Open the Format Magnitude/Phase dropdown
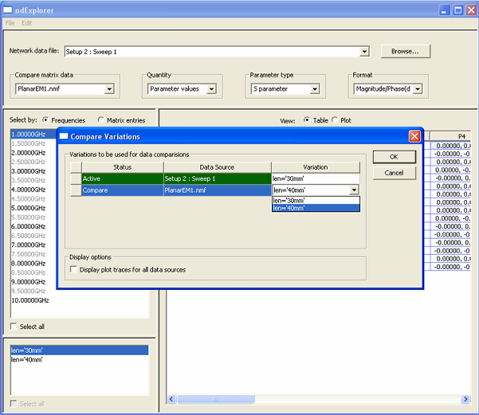Image resolution: width=479 pixels, height=415 pixels. coord(416,89)
